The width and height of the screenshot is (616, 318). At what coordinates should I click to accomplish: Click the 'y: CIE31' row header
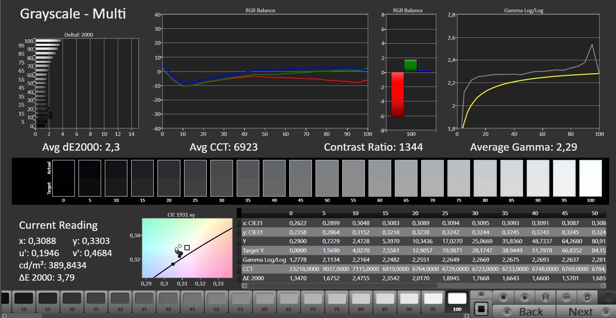tap(253, 232)
